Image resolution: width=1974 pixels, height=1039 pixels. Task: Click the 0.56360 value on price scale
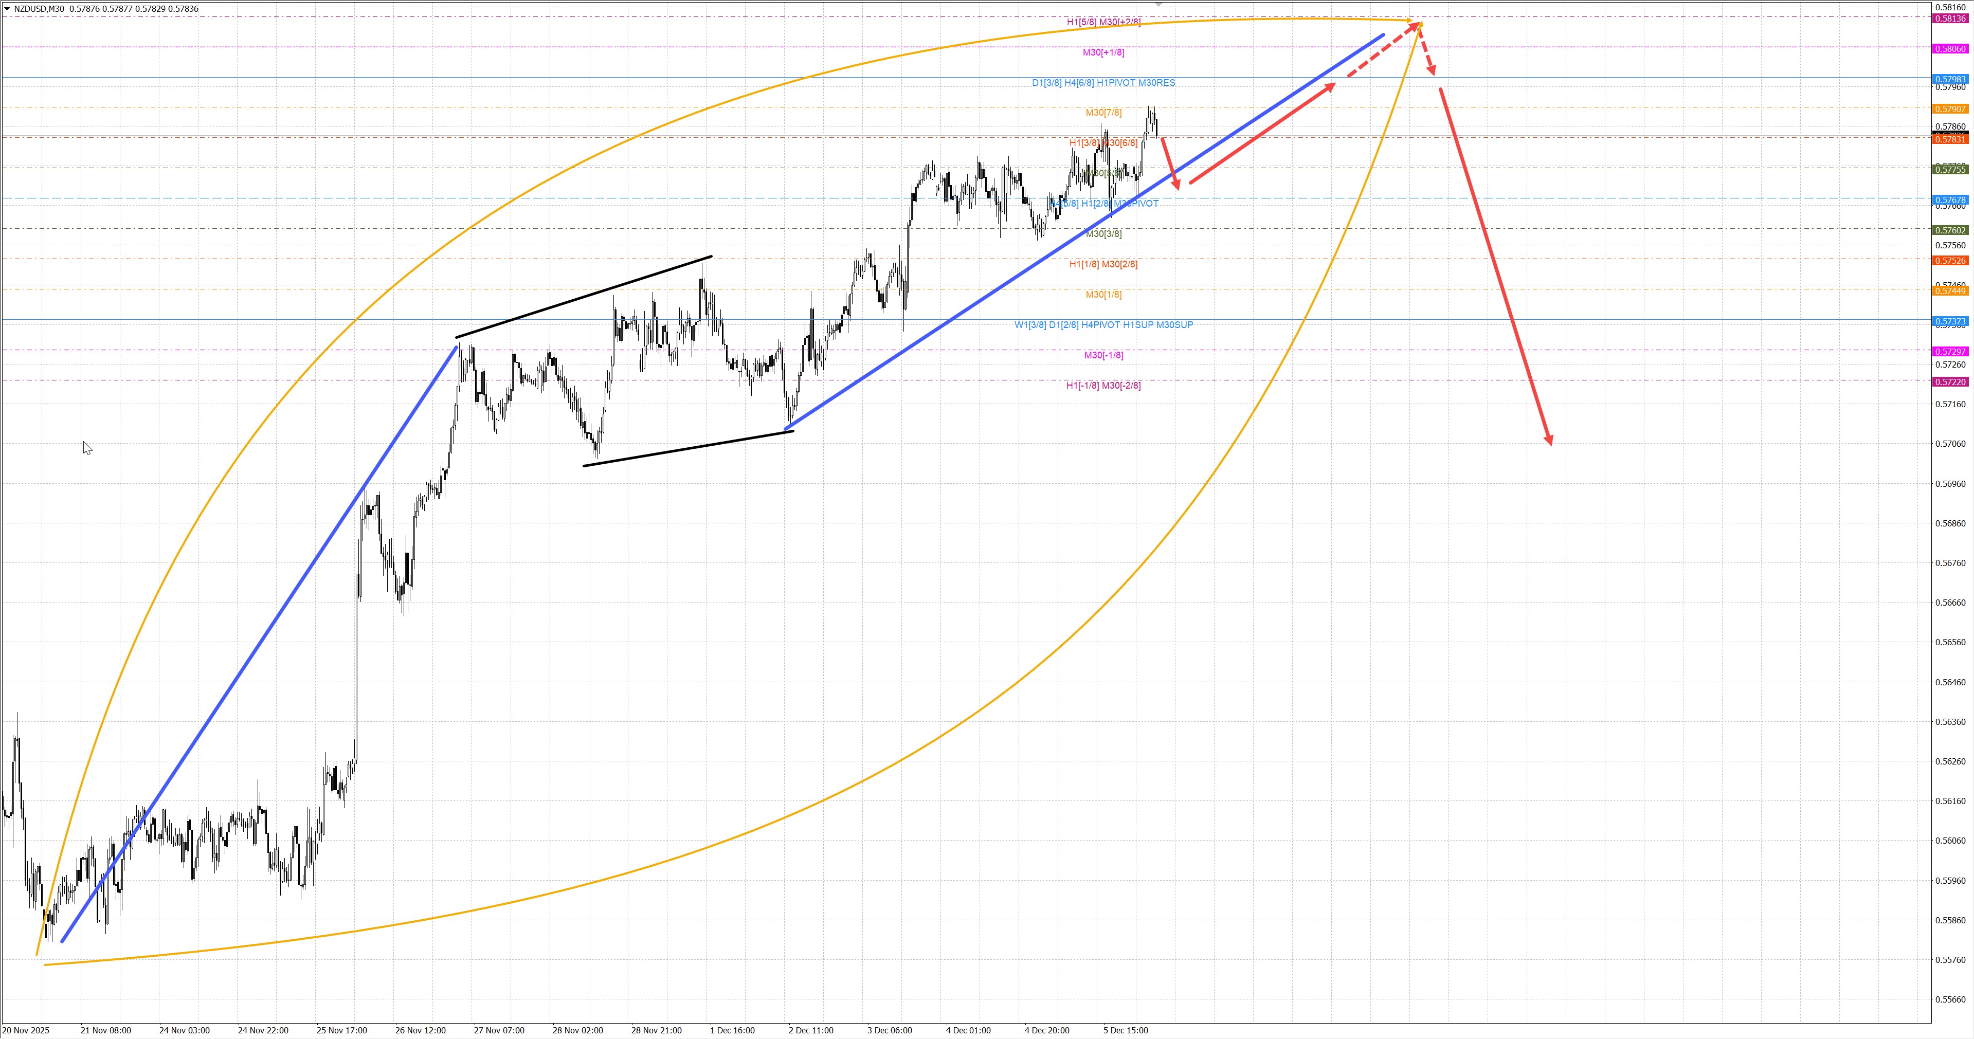[1950, 722]
